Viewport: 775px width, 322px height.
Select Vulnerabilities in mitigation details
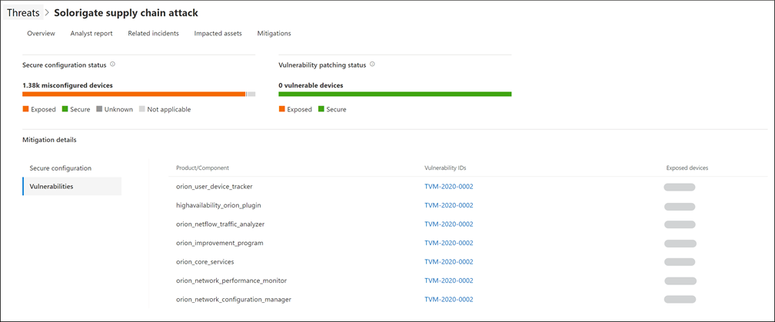[x=52, y=186]
